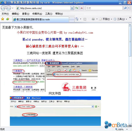132x131 pixels.
Task: Click the vertical scrollbar thumb
Action: click(x=130, y=41)
